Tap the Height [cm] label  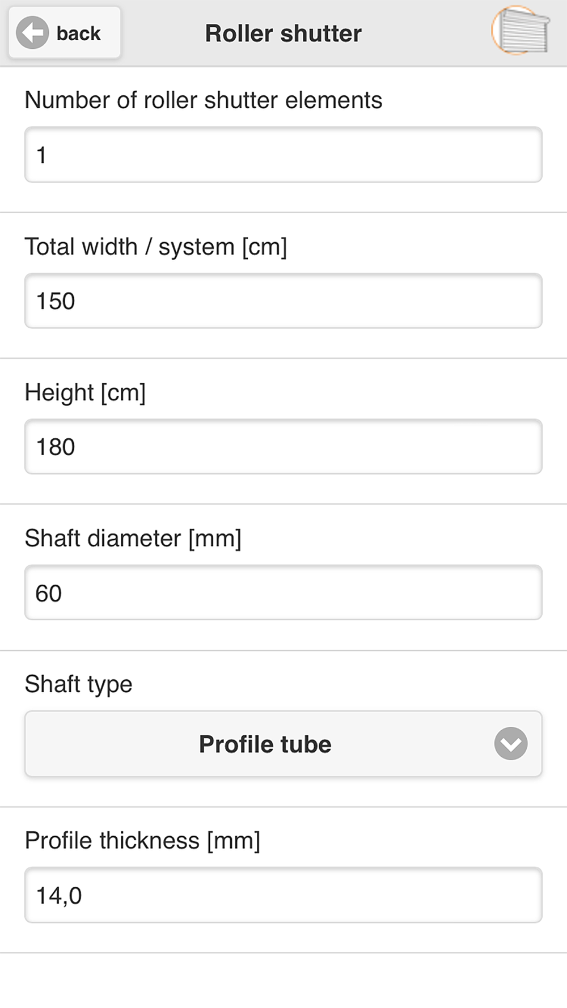[85, 393]
